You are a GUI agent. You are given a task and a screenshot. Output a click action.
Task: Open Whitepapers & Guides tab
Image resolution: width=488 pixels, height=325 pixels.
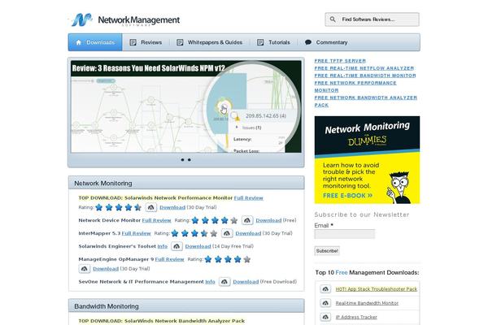[x=210, y=42]
